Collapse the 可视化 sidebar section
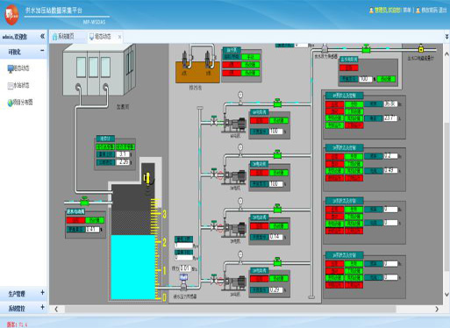Image resolution: width=450 pixels, height=328 pixels. click(42, 51)
